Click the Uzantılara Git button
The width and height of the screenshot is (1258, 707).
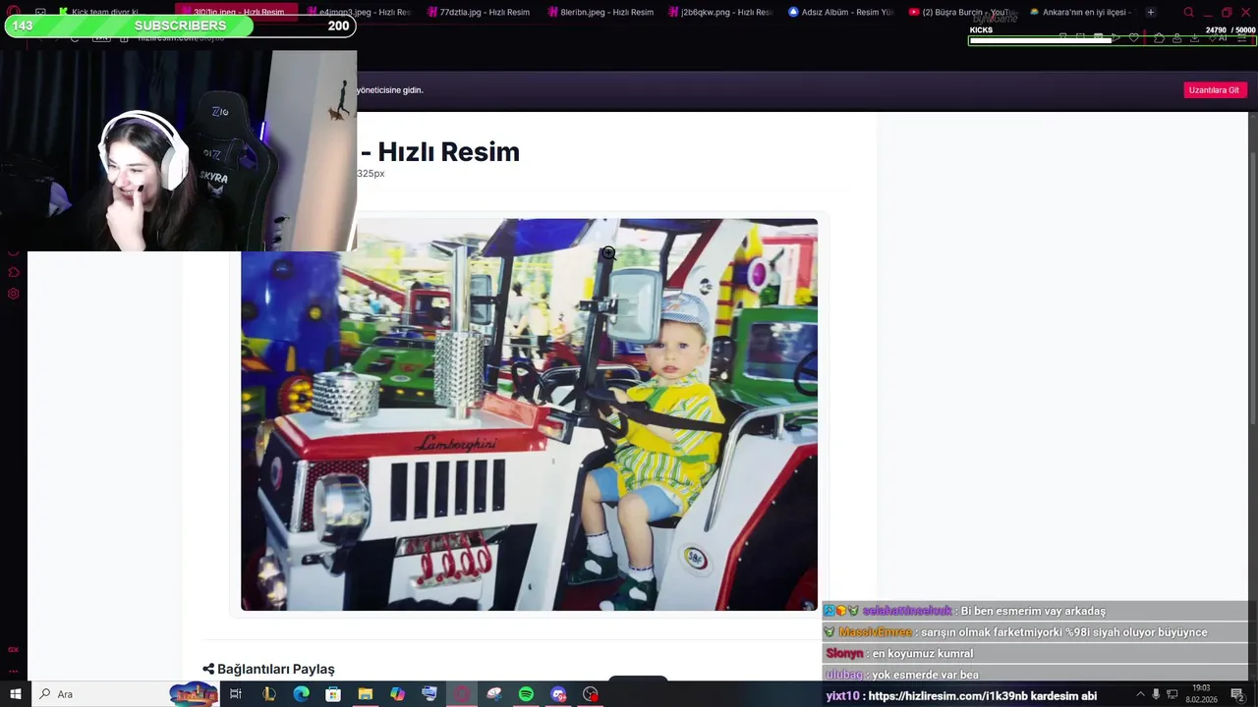pyautogui.click(x=1214, y=90)
